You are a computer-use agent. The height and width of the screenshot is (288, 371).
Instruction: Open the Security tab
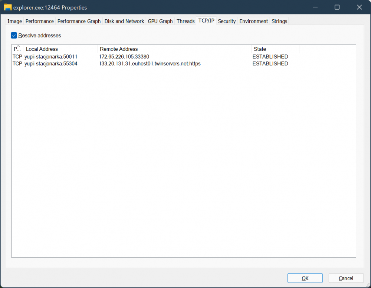coord(227,21)
